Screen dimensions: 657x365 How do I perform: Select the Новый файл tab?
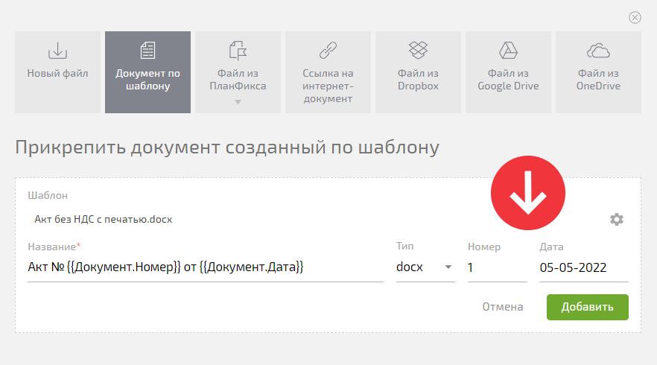[x=58, y=72]
